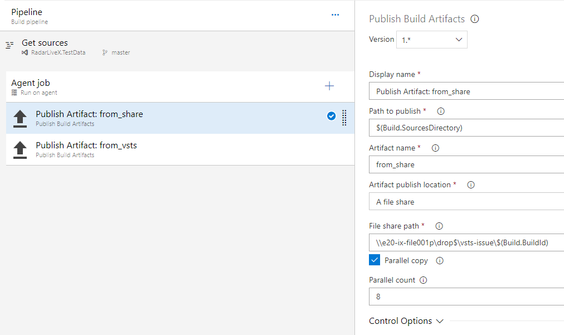The width and height of the screenshot is (564, 335).
Task: Click the master branch label
Action: [x=120, y=52]
